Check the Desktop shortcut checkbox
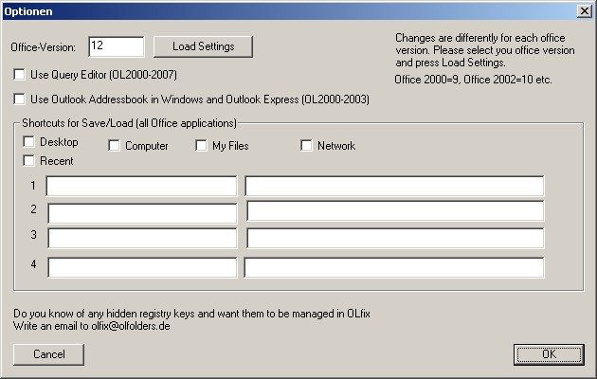Image resolution: width=597 pixels, height=379 pixels. (28, 141)
